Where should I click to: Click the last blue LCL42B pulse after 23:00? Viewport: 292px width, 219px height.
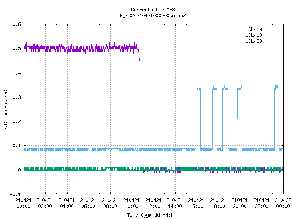click(277, 117)
